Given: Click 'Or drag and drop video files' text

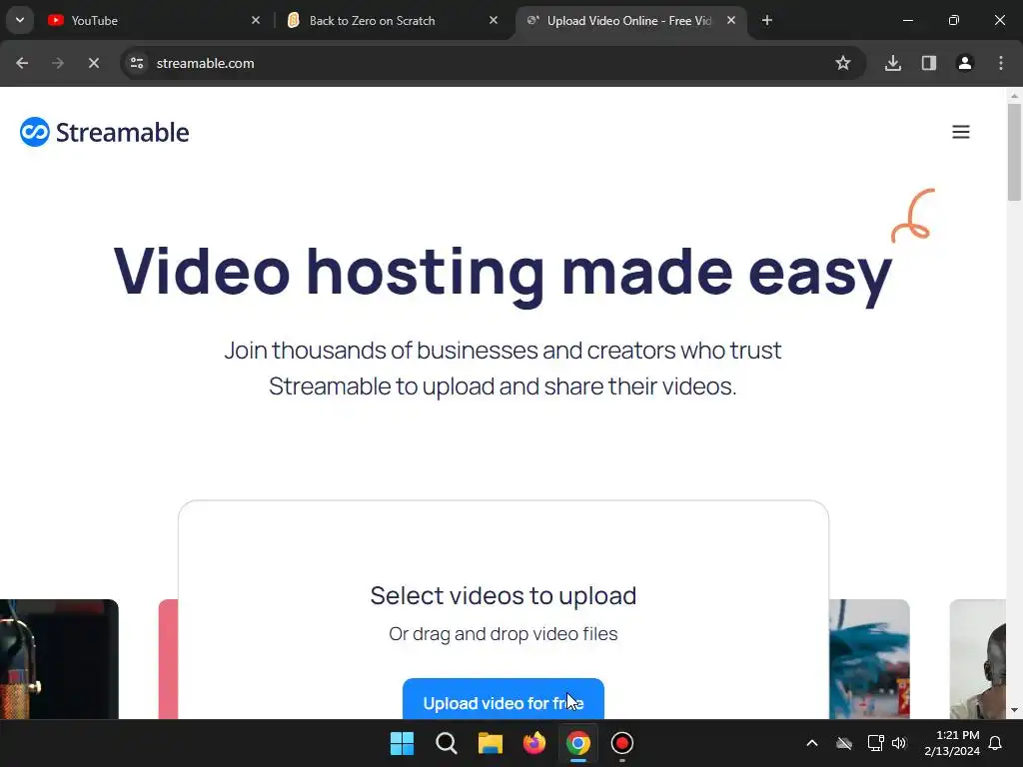Looking at the screenshot, I should pyautogui.click(x=504, y=634).
